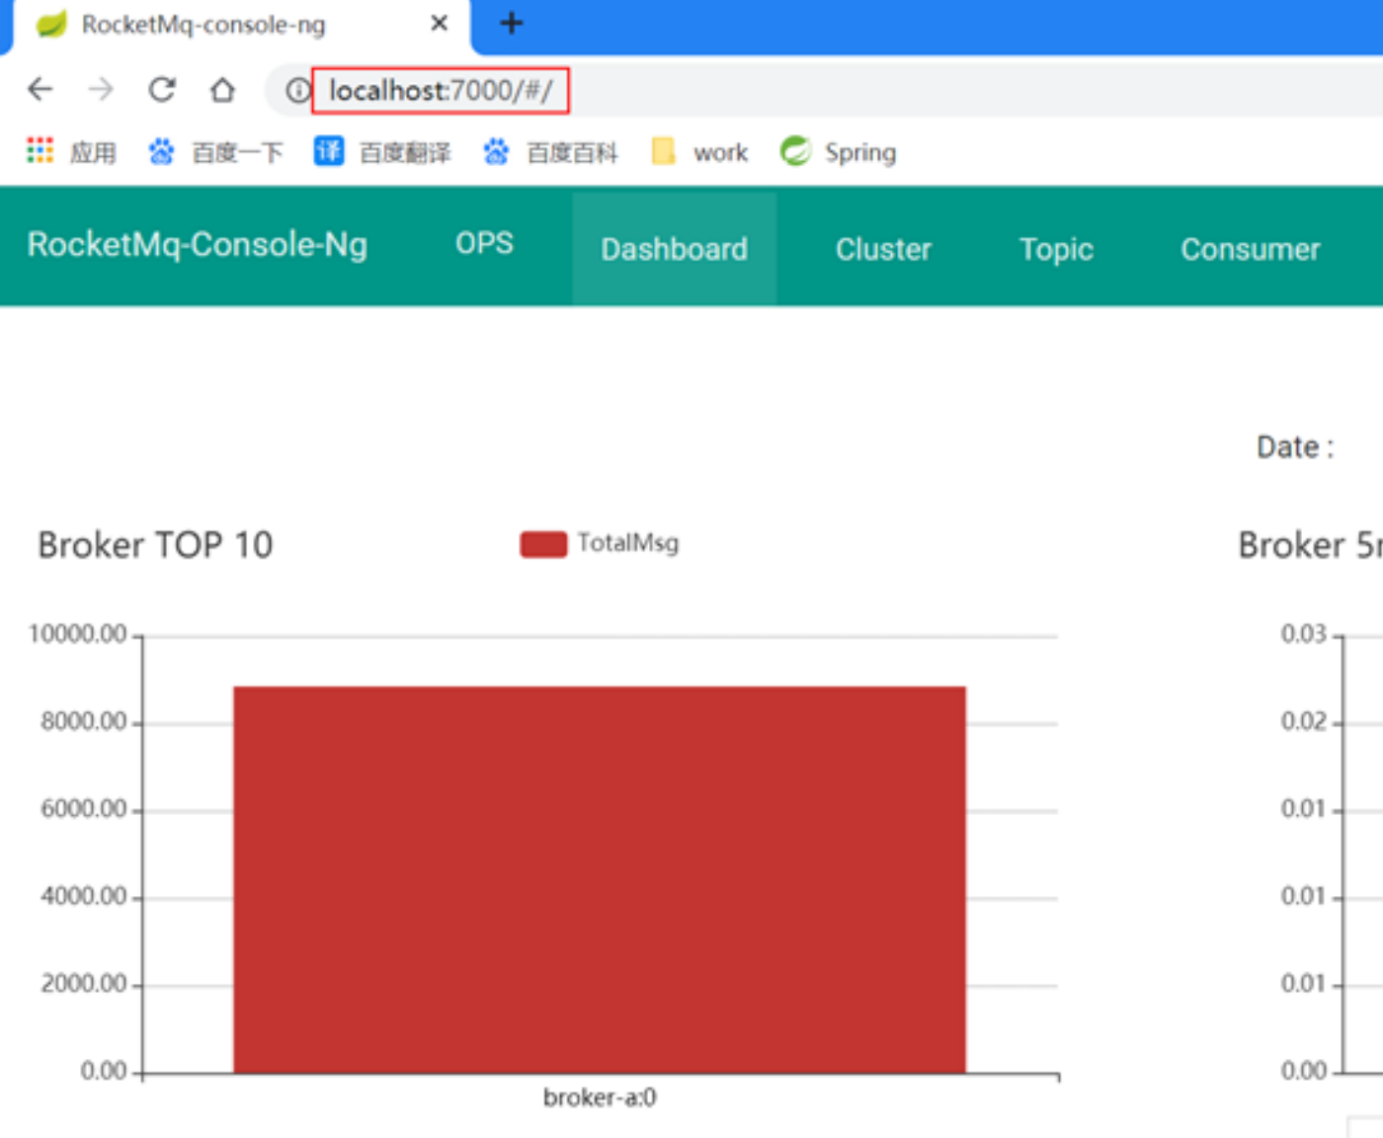Image resolution: width=1383 pixels, height=1138 pixels.
Task: Open the 应用 apps bookmark
Action: [x=72, y=152]
